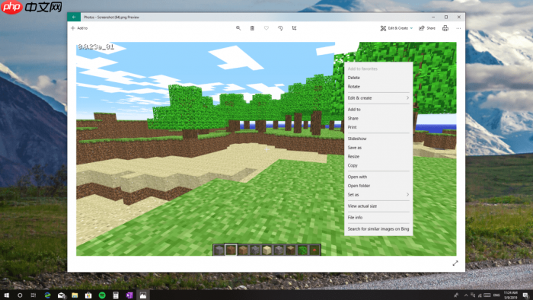Viewport: 533px width, 300px height.
Task: Open Microsoft Edge from the taskbar
Action: (x=47, y=295)
